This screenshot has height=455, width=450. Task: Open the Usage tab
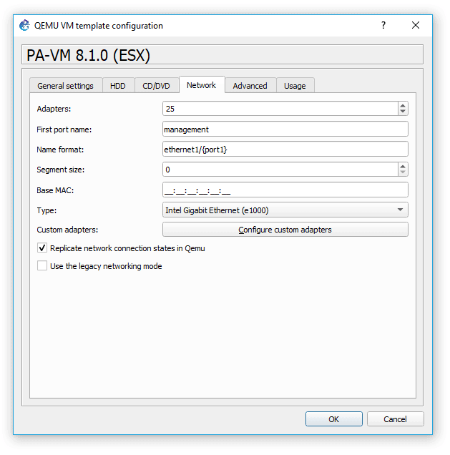click(x=295, y=86)
